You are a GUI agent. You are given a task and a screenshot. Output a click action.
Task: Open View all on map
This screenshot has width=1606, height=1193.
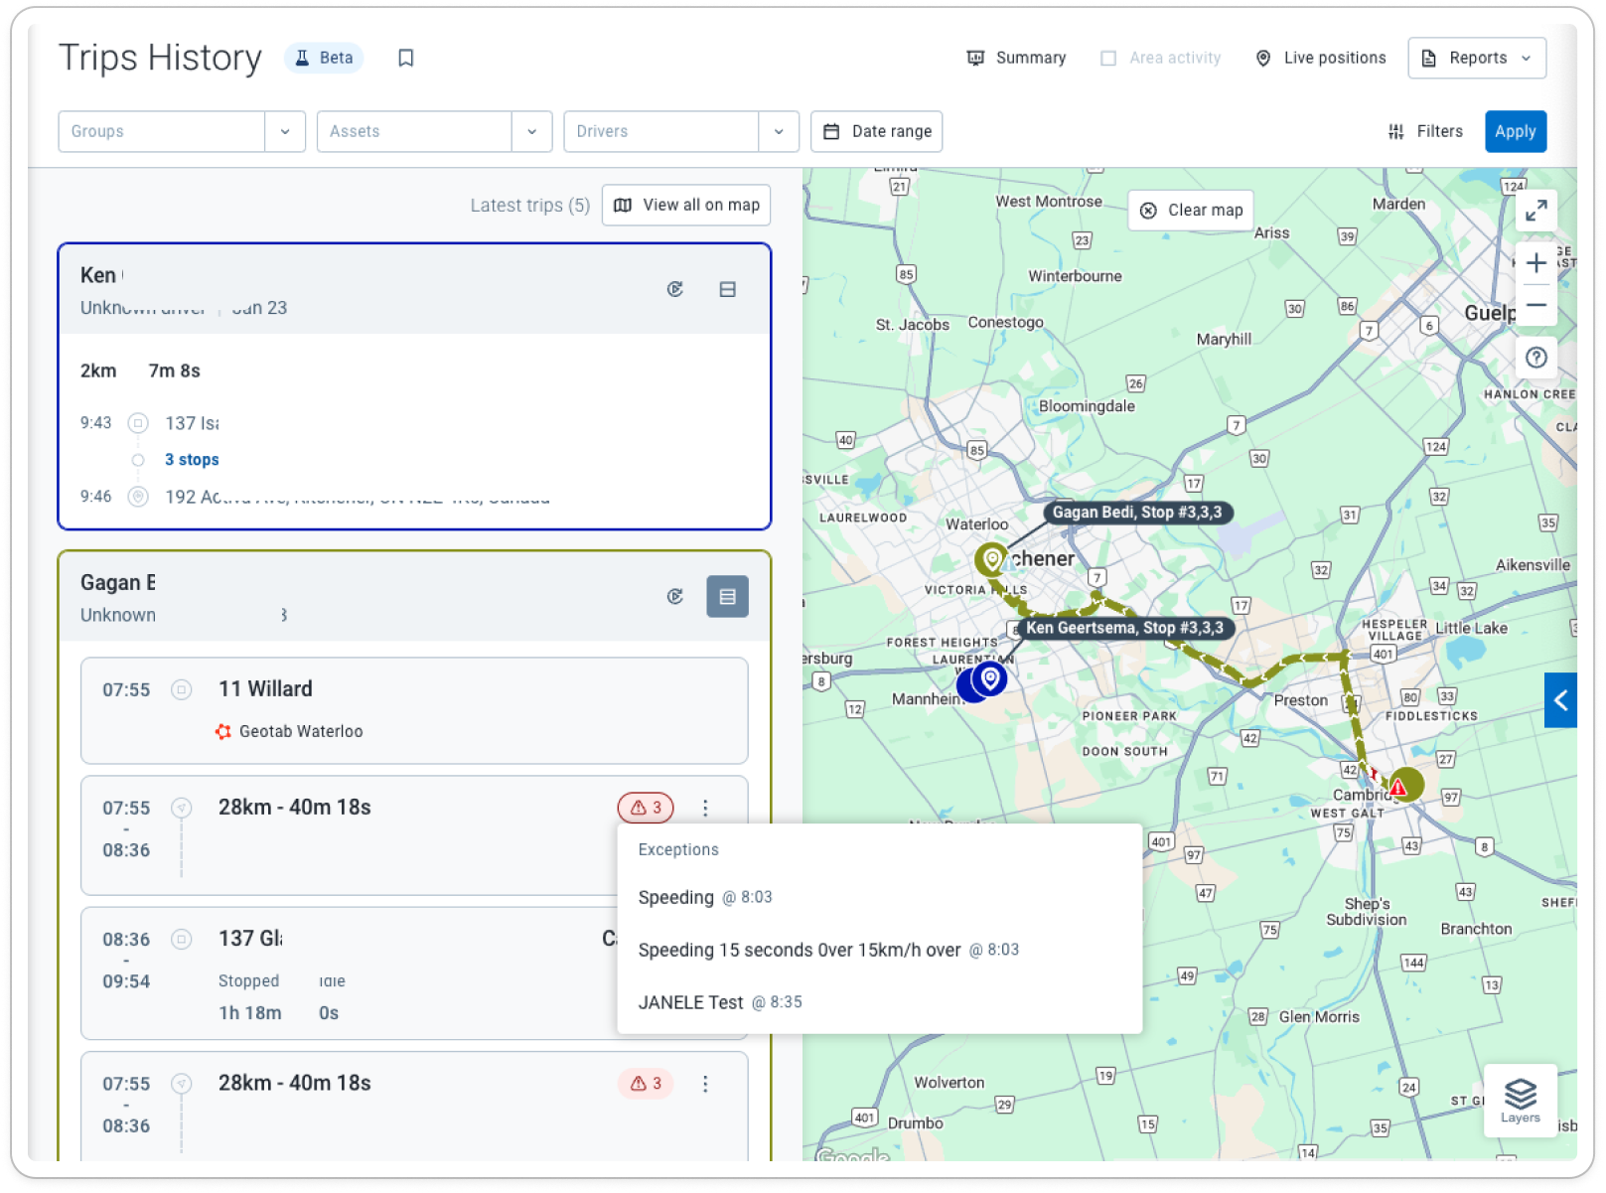pyautogui.click(x=685, y=205)
